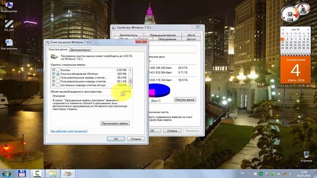Select the Эскизы list row text

pos(65,70)
